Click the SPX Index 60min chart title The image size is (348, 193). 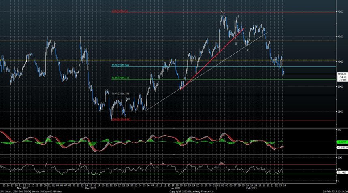[x=31, y=191]
